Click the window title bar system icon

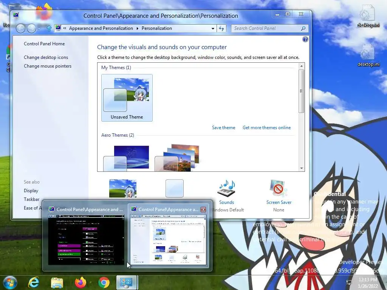(x=16, y=15)
